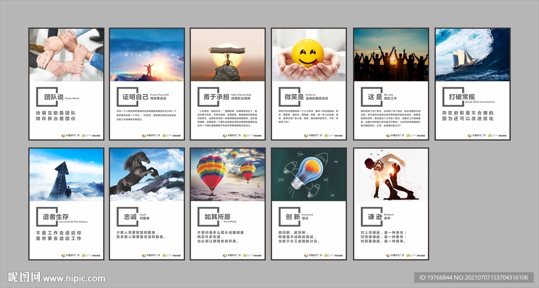Select the line 对上司谦逊，是一种责任
This screenshot has width=539, height=288.
(x=384, y=233)
